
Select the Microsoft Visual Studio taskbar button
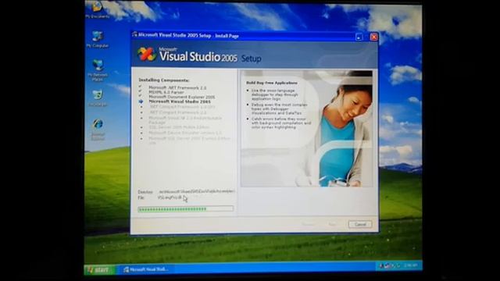(146, 269)
